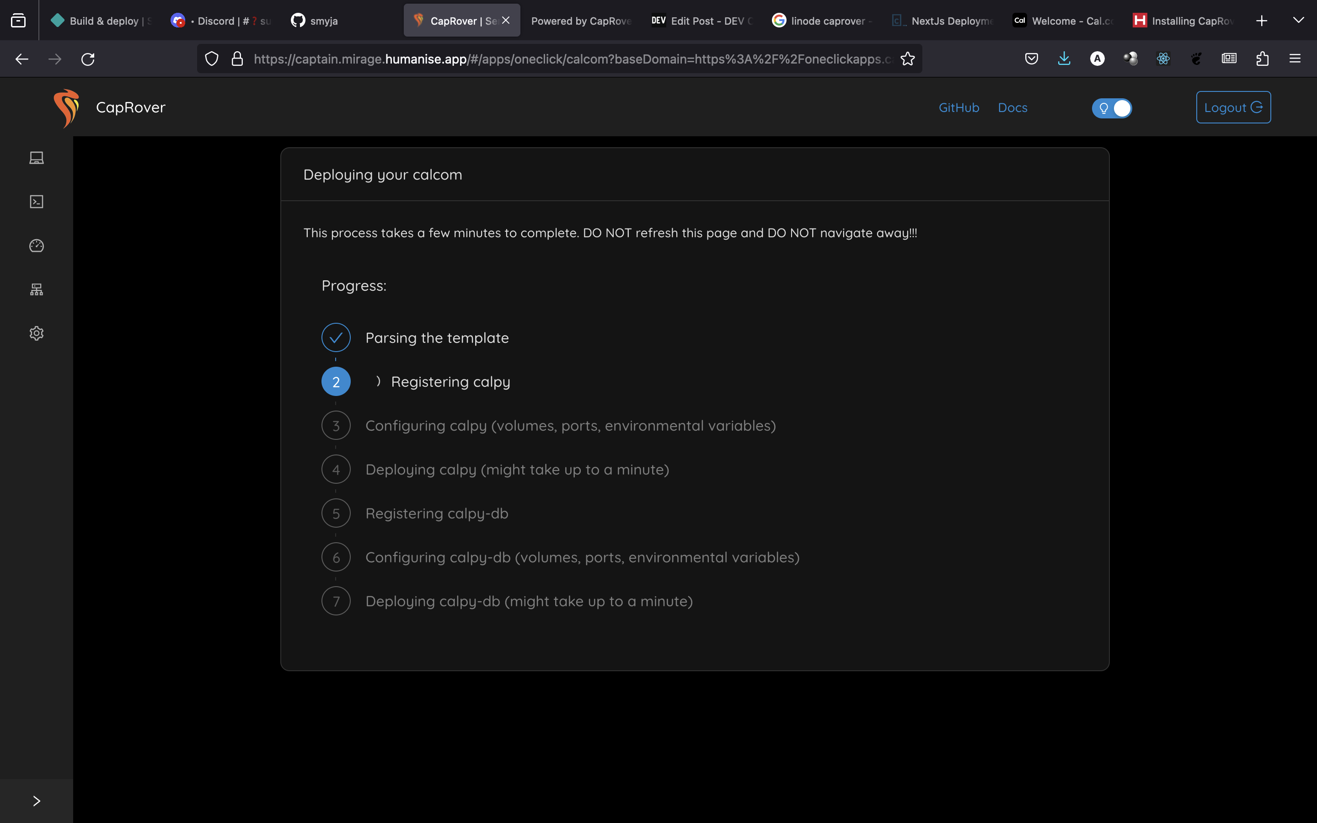This screenshot has width=1317, height=823.
Task: Open the GitHub link in header
Action: (x=958, y=108)
